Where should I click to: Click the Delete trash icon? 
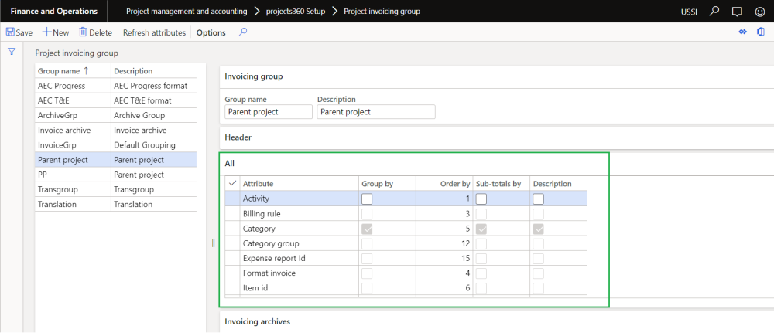[x=83, y=32]
